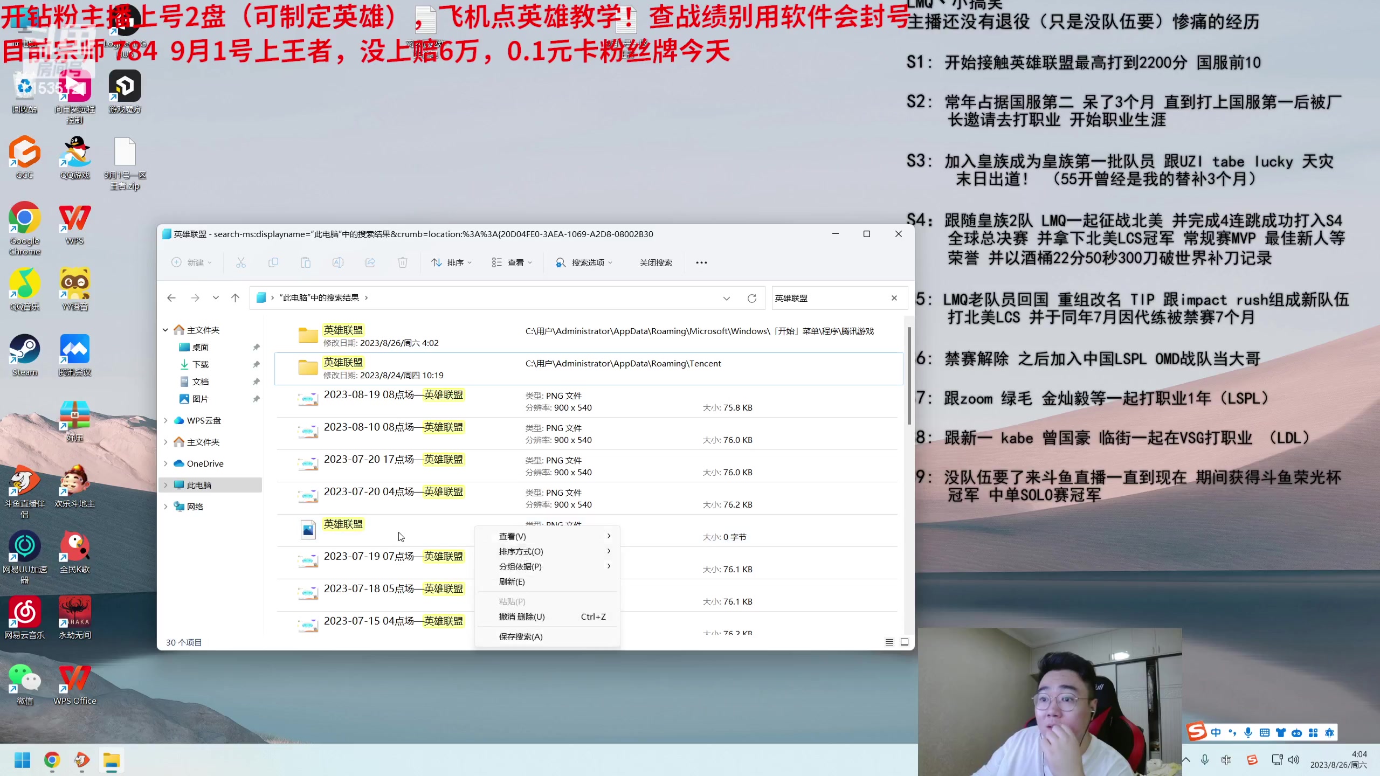
Task: Open the 排序 sort dropdown
Action: (x=452, y=262)
